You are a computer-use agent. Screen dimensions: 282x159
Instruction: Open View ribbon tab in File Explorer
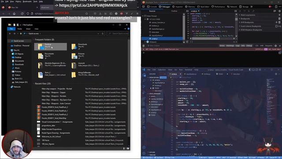tap(36, 29)
